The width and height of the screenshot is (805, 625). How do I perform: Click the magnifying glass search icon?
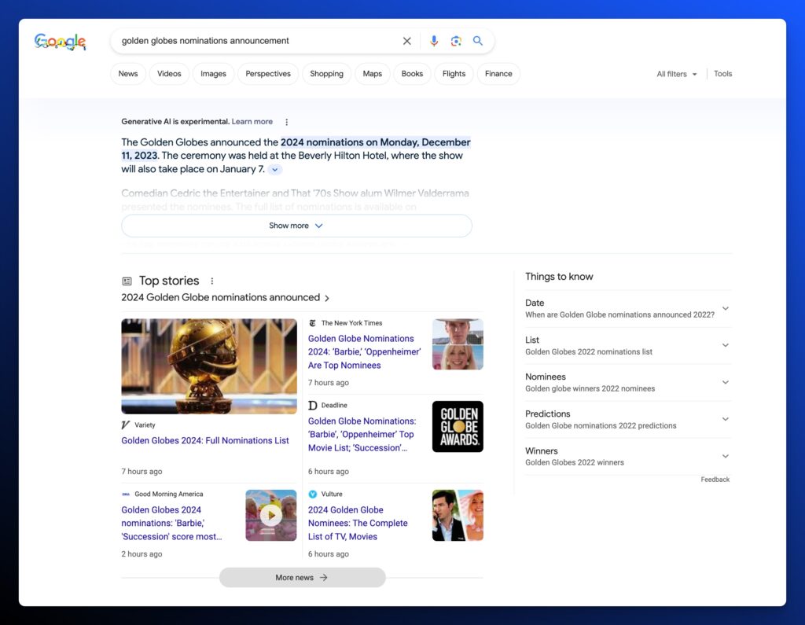[x=477, y=41]
